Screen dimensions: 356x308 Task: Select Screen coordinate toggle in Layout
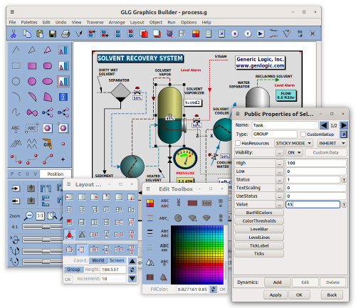point(117,260)
